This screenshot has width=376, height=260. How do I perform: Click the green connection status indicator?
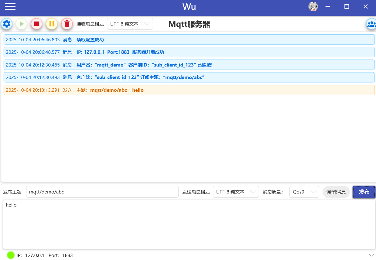click(x=11, y=255)
